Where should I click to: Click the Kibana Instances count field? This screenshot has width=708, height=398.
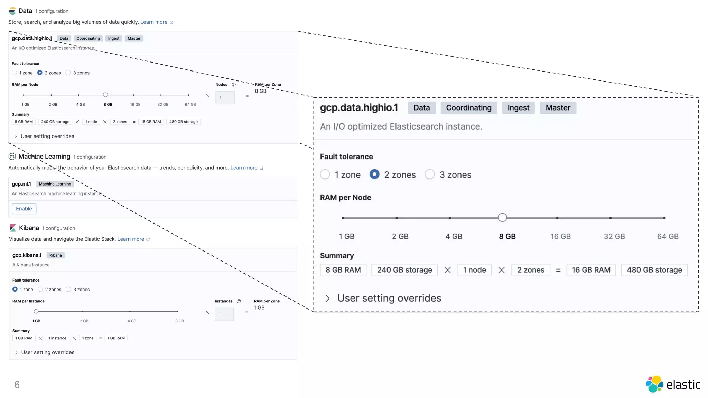(224, 314)
